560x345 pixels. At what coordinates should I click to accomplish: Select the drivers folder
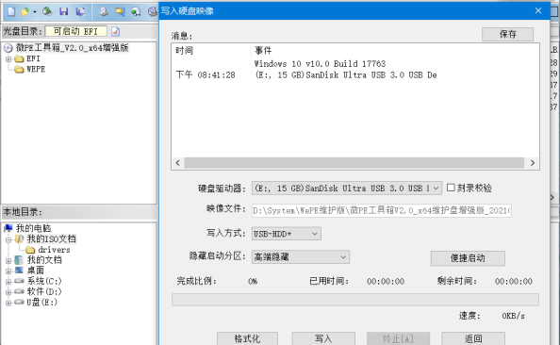[x=54, y=250]
